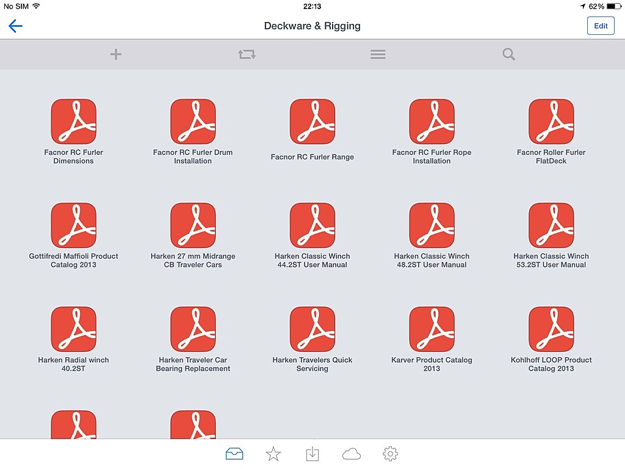Select the 'Harken Classic Winch 48.2ST User Manual' label
This screenshot has width=625, height=469.
coord(432,260)
